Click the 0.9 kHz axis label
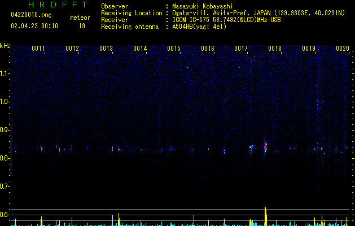The image size is (355, 226). point(5,130)
